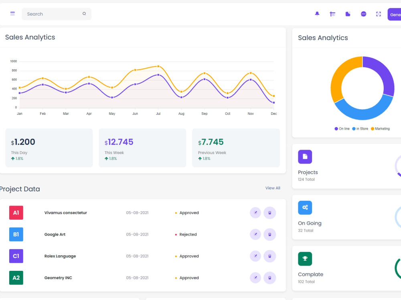401x300 pixels.
Task: Open the sticky note icon in header
Action: tap(348, 14)
